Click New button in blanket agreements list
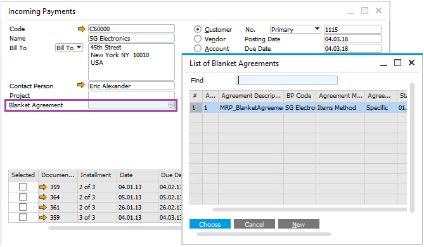 tap(299, 224)
